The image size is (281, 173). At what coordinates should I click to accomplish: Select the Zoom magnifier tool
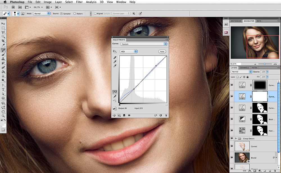3,116
